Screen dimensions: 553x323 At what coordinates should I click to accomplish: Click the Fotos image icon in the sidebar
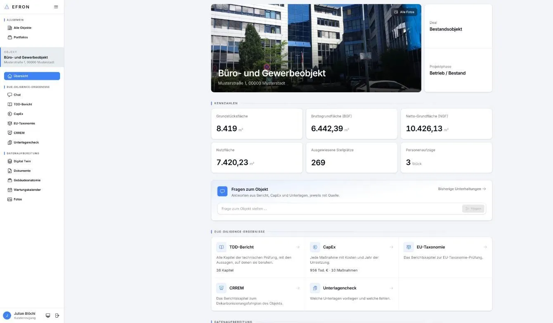(x=10, y=199)
